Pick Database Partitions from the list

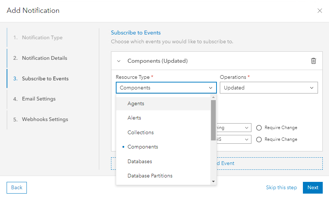pos(150,176)
